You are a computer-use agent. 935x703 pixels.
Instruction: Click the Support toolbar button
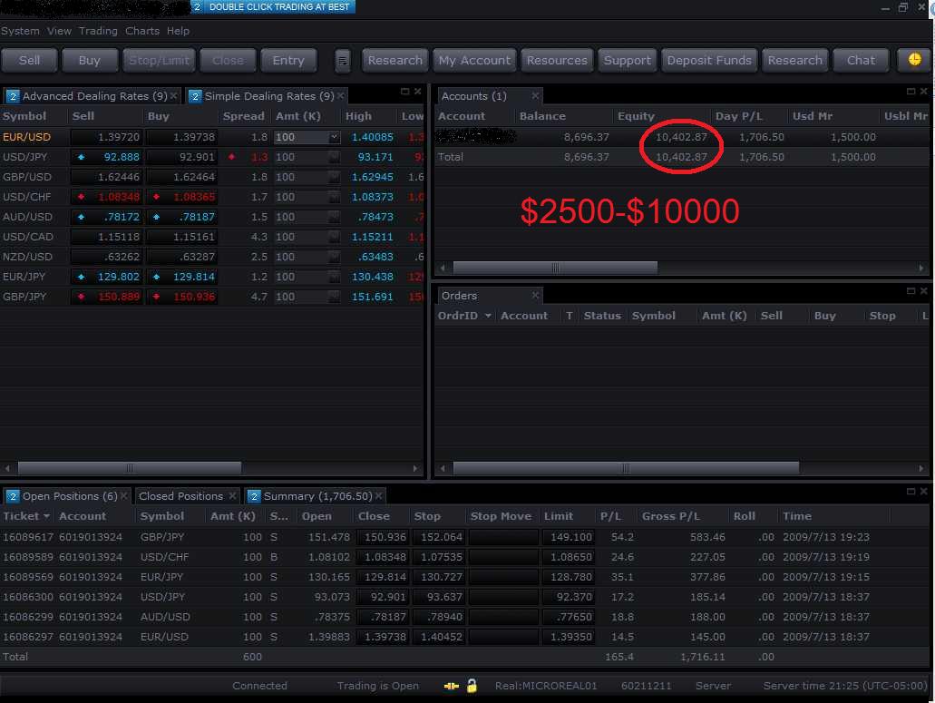628,60
